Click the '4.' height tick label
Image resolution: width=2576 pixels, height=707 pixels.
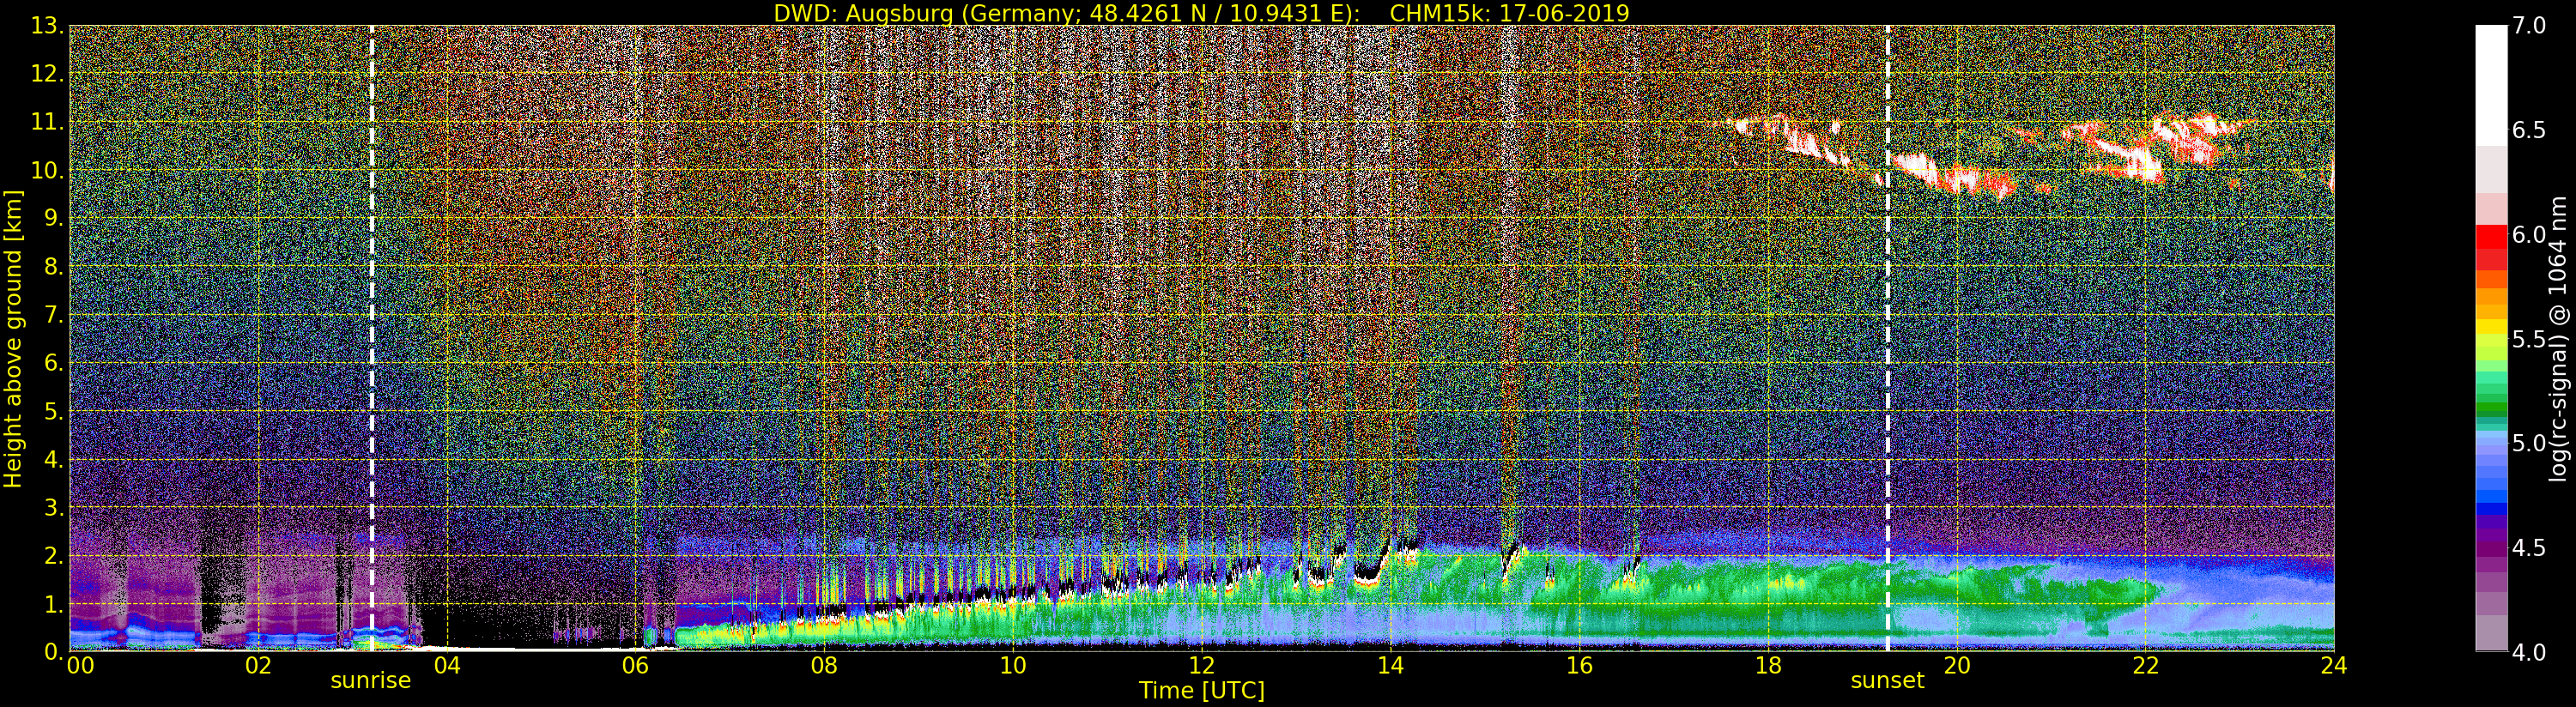pos(54,459)
